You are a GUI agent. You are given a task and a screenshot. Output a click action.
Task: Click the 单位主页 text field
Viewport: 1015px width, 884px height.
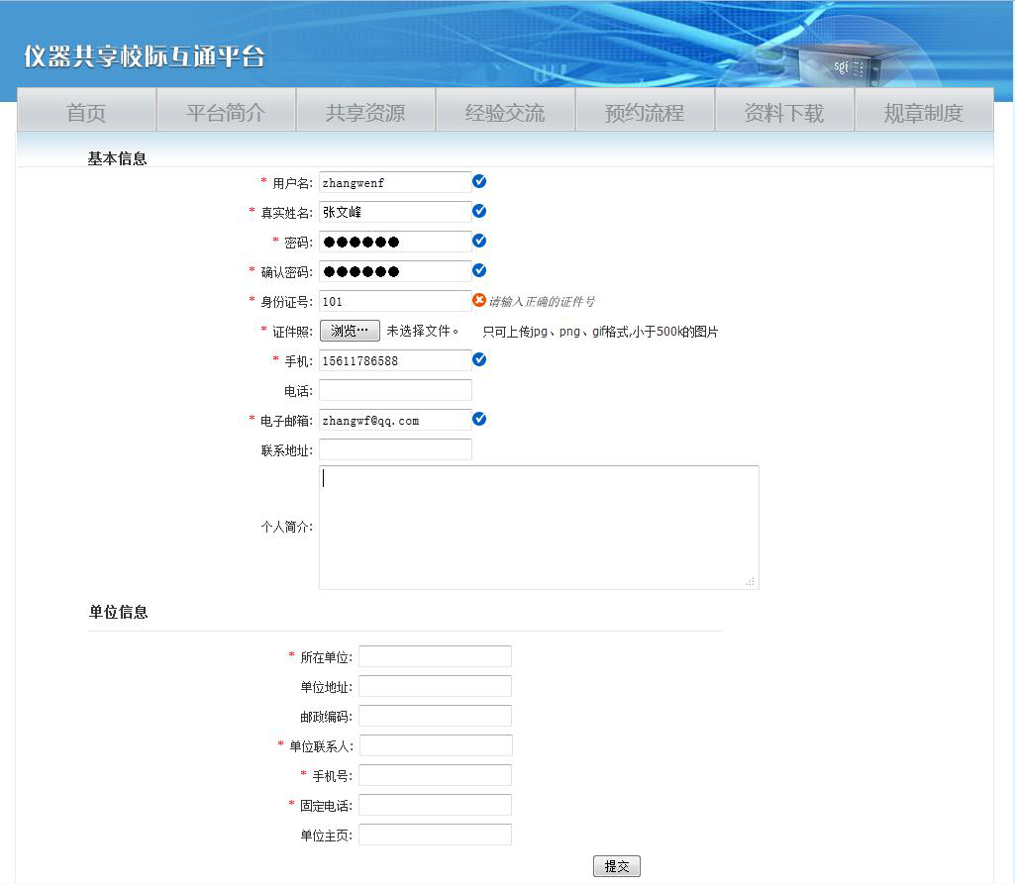point(435,835)
